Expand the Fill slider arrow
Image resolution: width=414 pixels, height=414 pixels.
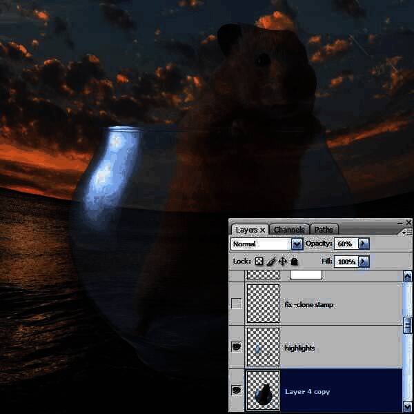[x=364, y=262]
